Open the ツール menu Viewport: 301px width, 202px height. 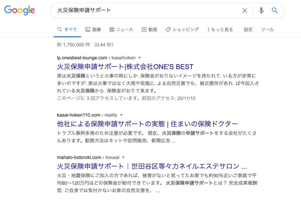(x=267, y=29)
